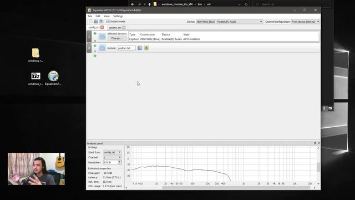355x200 pixels.
Task: Click the New file toolbar icon
Action: pos(90,21)
